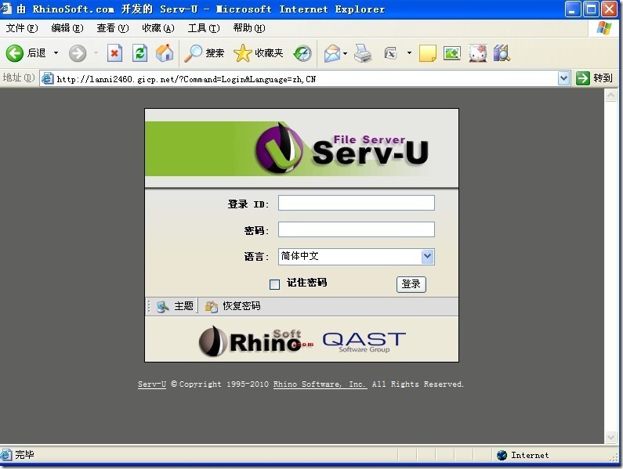Follow the Serv-U footer link
Screen dimensions: 623x469
point(152,384)
